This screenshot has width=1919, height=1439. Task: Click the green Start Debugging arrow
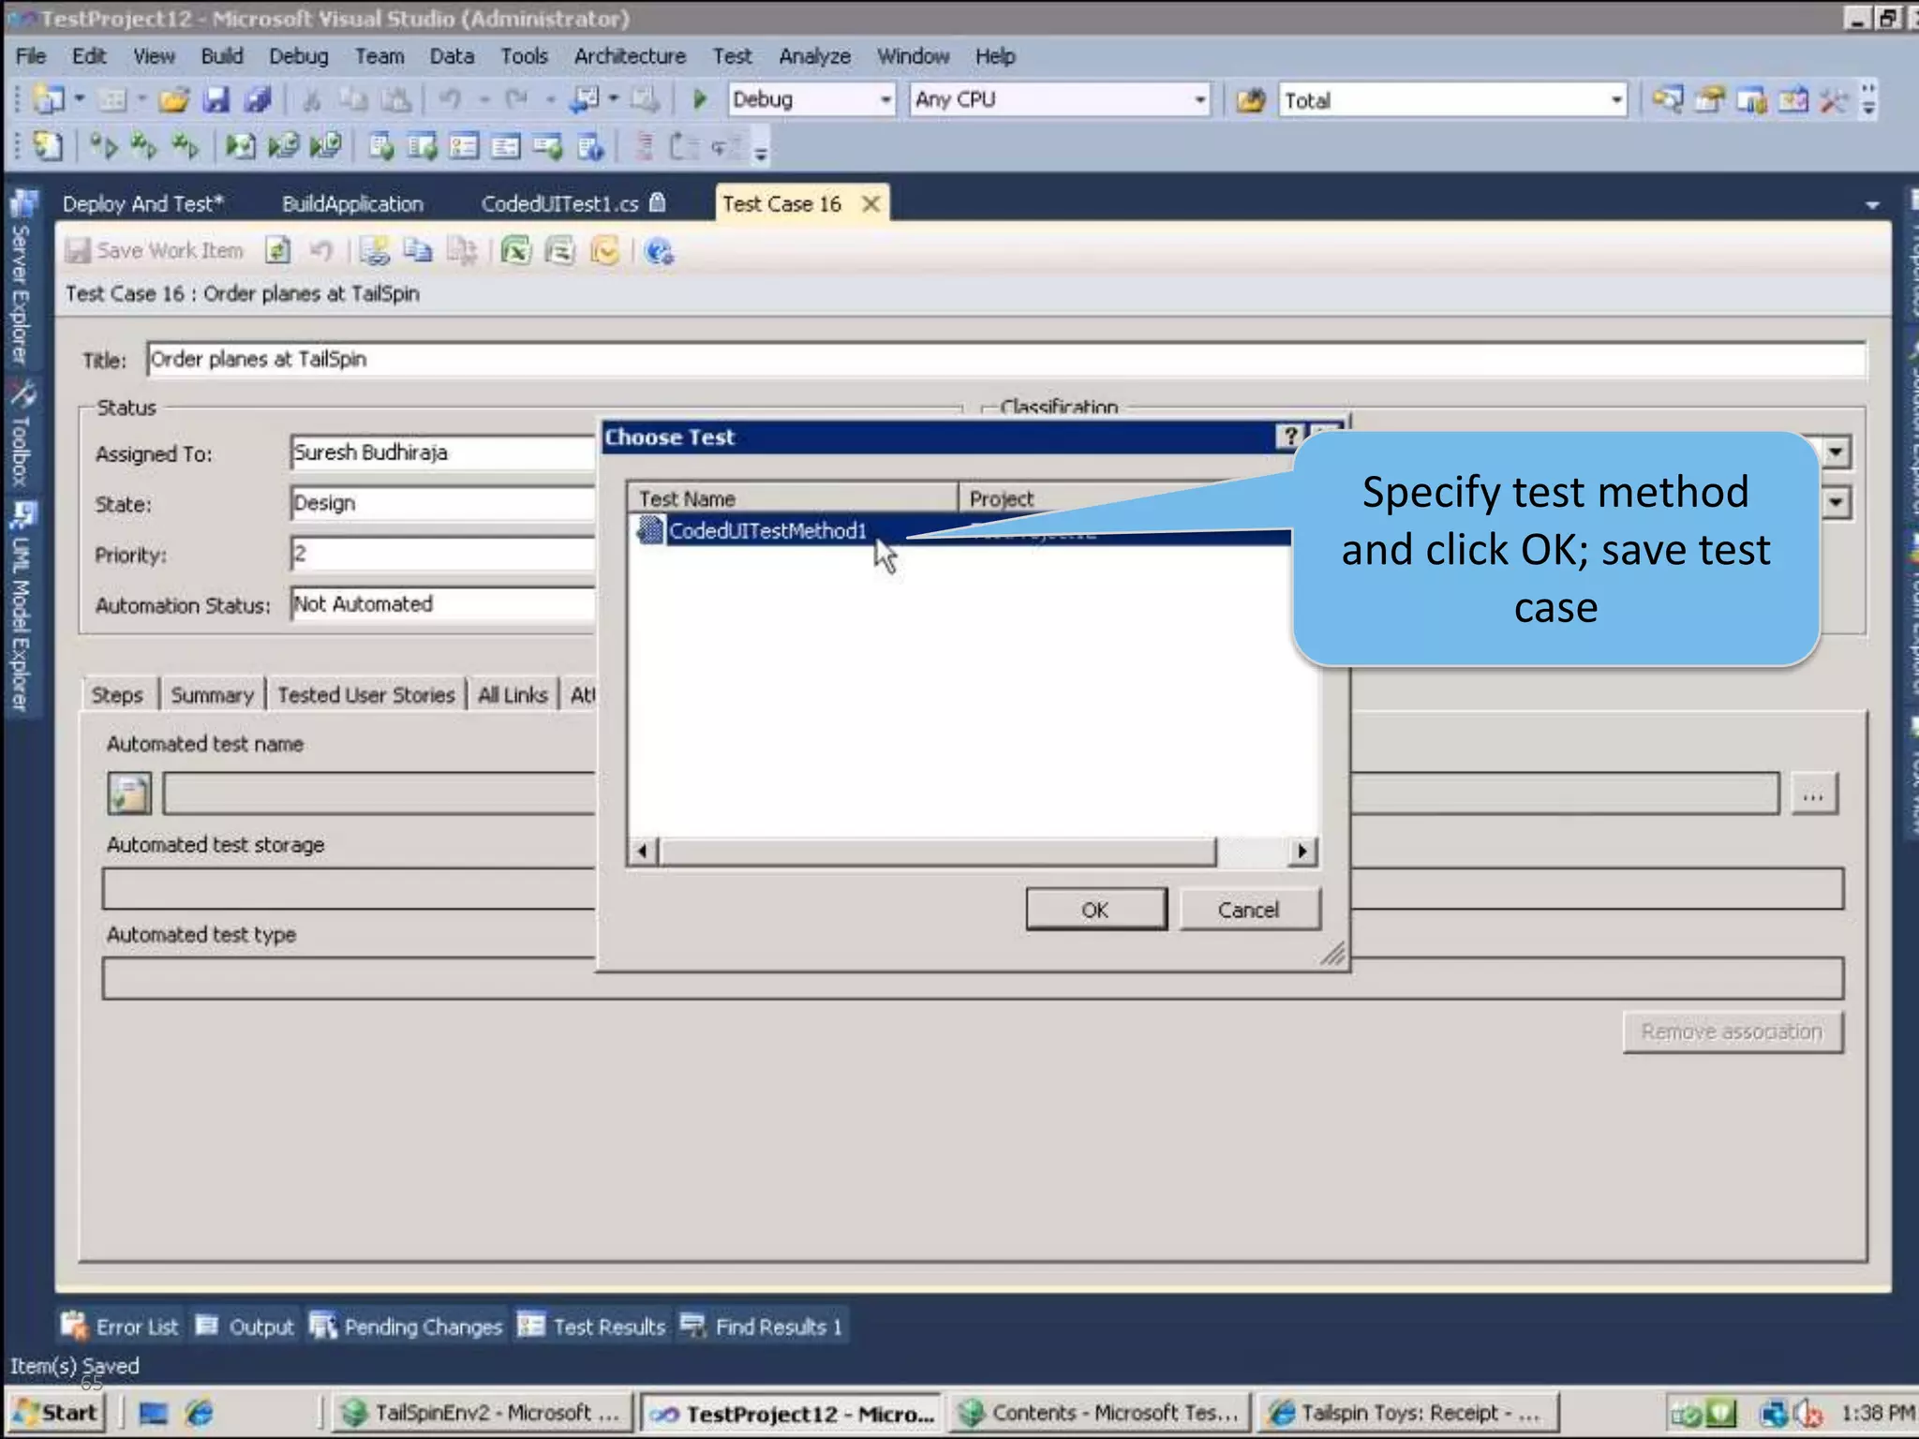coord(699,99)
